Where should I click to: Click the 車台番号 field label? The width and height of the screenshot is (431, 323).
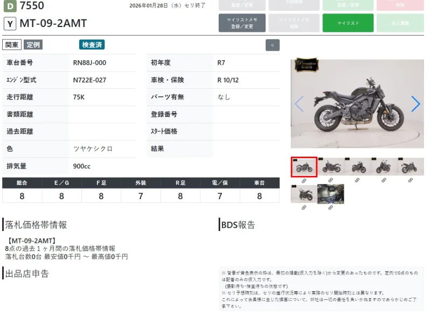pos(20,63)
